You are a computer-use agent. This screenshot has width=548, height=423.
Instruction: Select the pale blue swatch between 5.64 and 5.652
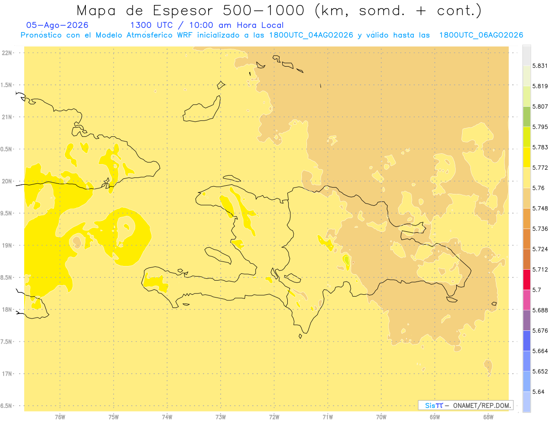coord(527,381)
